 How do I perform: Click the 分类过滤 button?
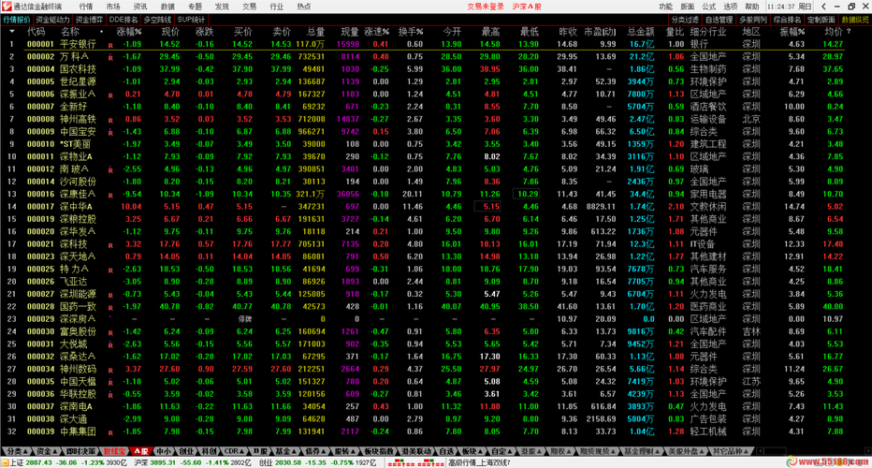[685, 19]
